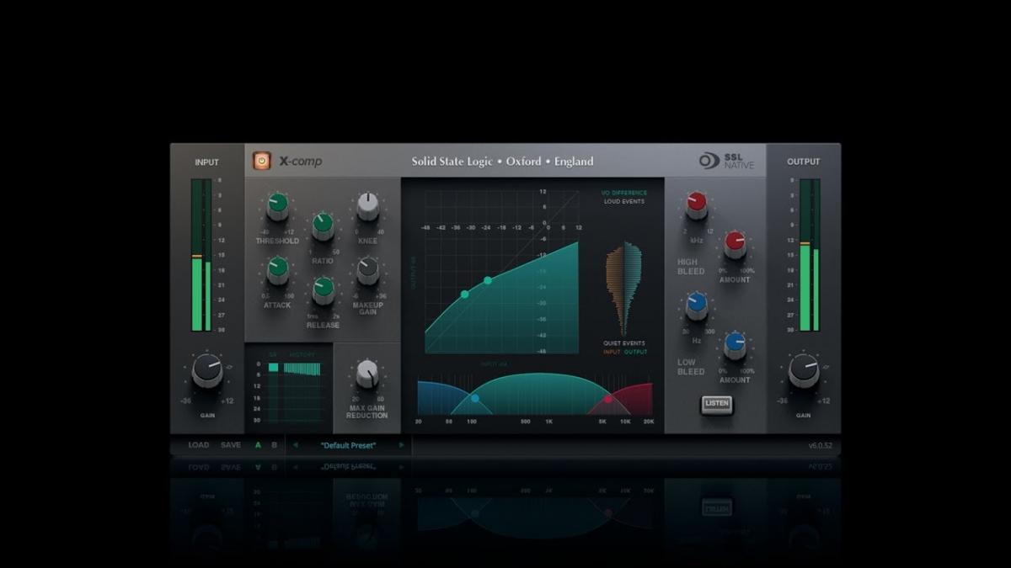This screenshot has height=568, width=1011.
Task: Click the I/O Difference label
Action: point(624,193)
